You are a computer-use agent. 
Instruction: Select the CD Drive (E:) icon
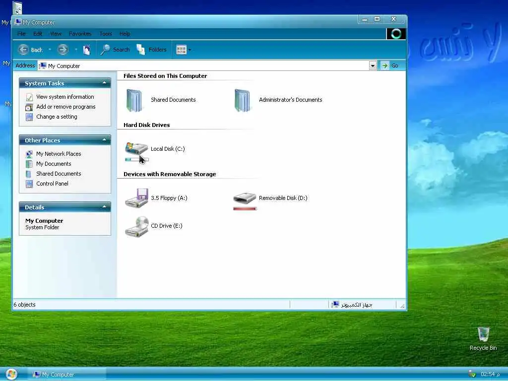tap(137, 226)
